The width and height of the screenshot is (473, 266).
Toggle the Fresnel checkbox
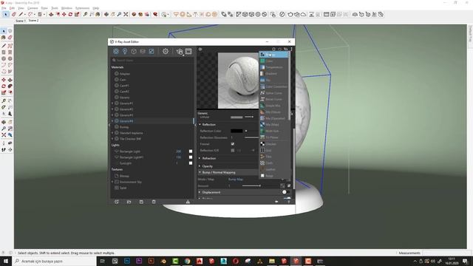pyautogui.click(x=233, y=144)
